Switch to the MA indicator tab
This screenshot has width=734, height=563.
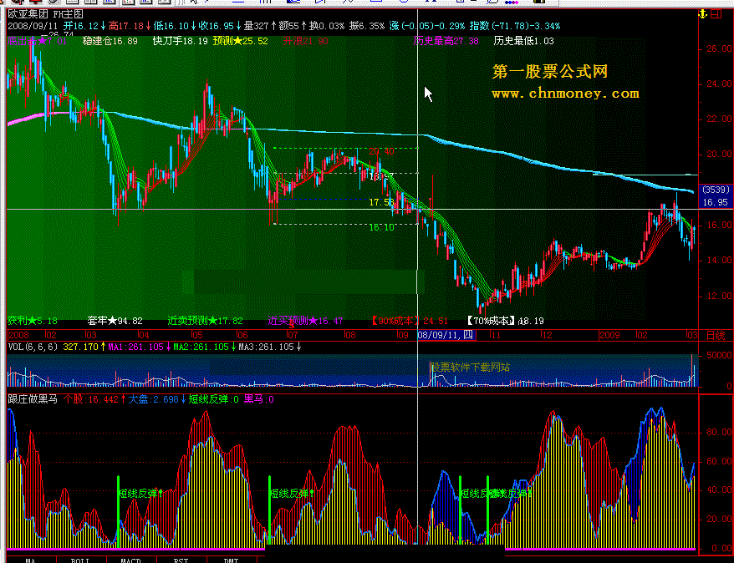[x=30, y=560]
